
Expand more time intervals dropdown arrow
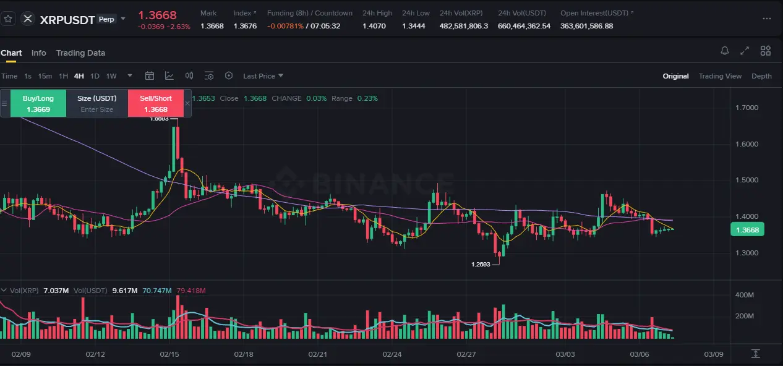pos(130,76)
